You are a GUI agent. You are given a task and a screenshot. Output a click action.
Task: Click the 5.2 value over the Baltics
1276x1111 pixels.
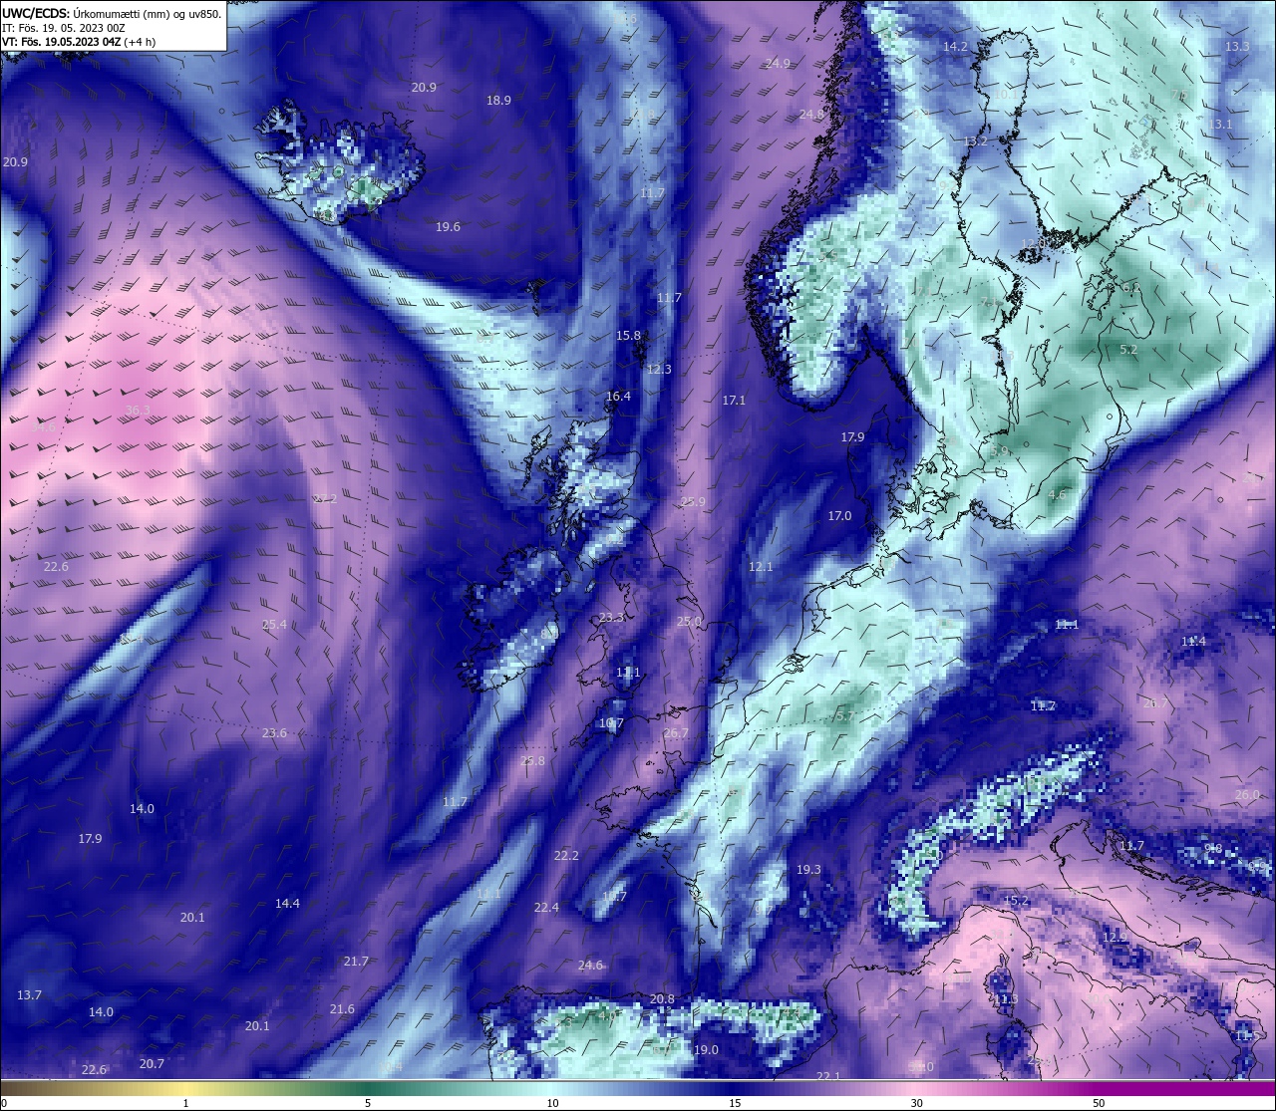pos(1128,350)
